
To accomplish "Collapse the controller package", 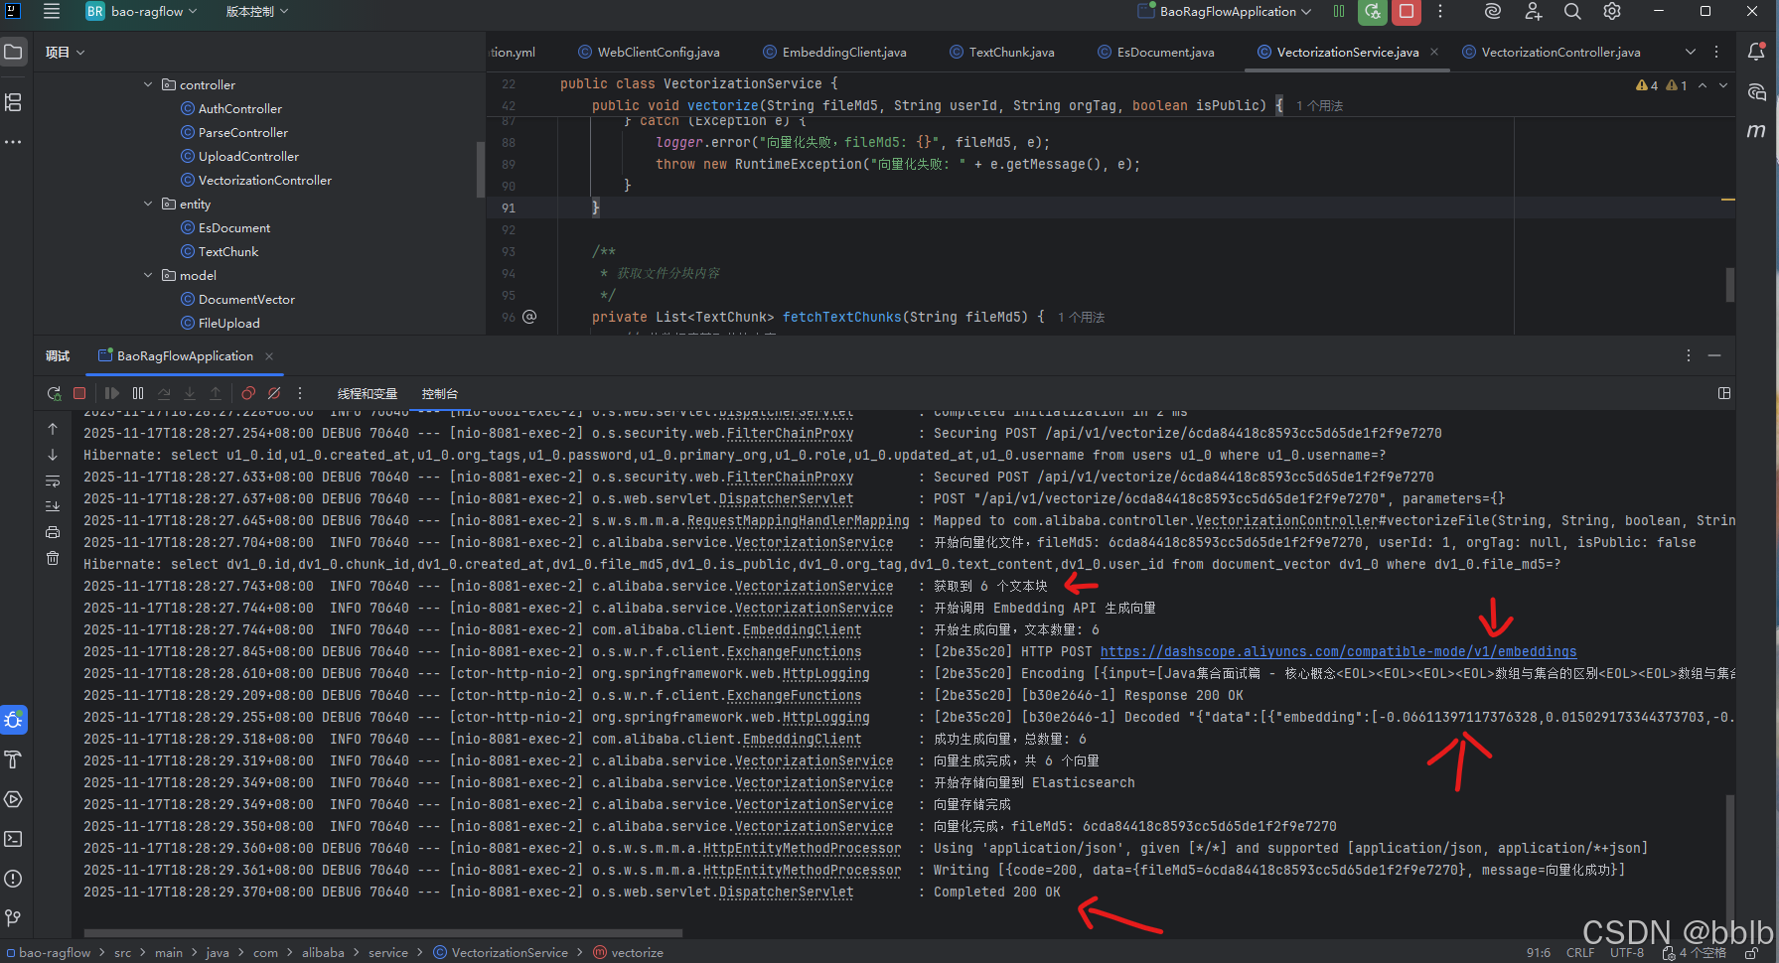I will click(x=148, y=84).
